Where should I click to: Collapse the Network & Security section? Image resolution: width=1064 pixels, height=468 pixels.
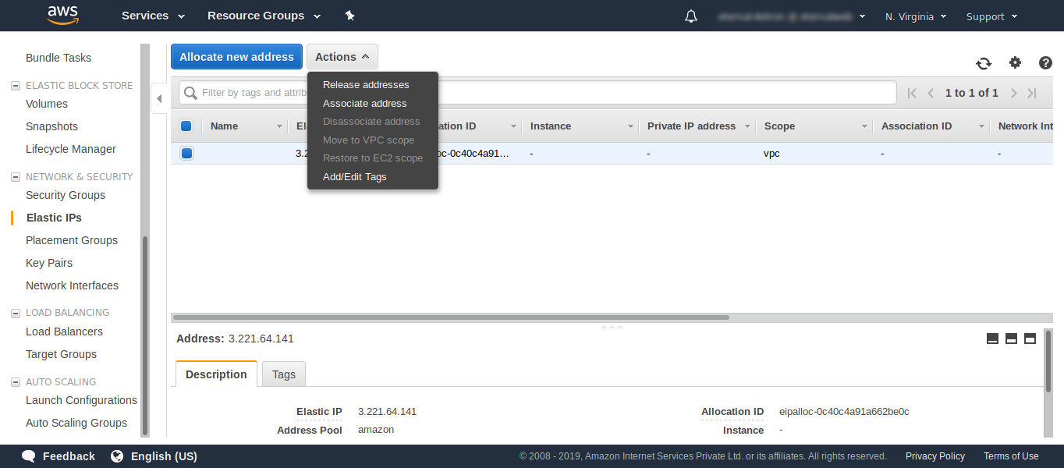coord(16,177)
